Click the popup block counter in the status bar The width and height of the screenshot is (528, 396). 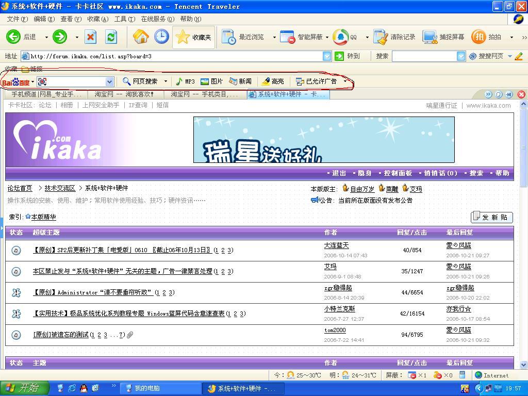[x=417, y=375]
